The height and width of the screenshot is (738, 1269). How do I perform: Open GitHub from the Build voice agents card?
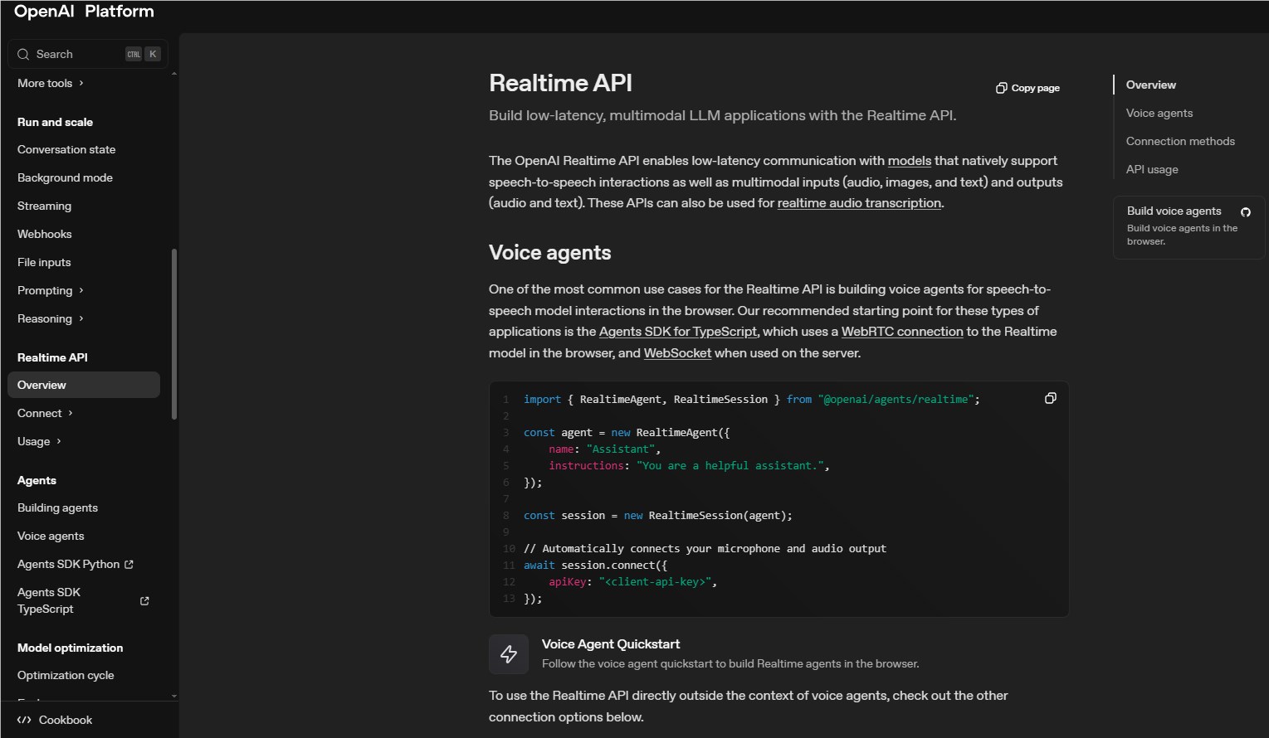point(1245,212)
